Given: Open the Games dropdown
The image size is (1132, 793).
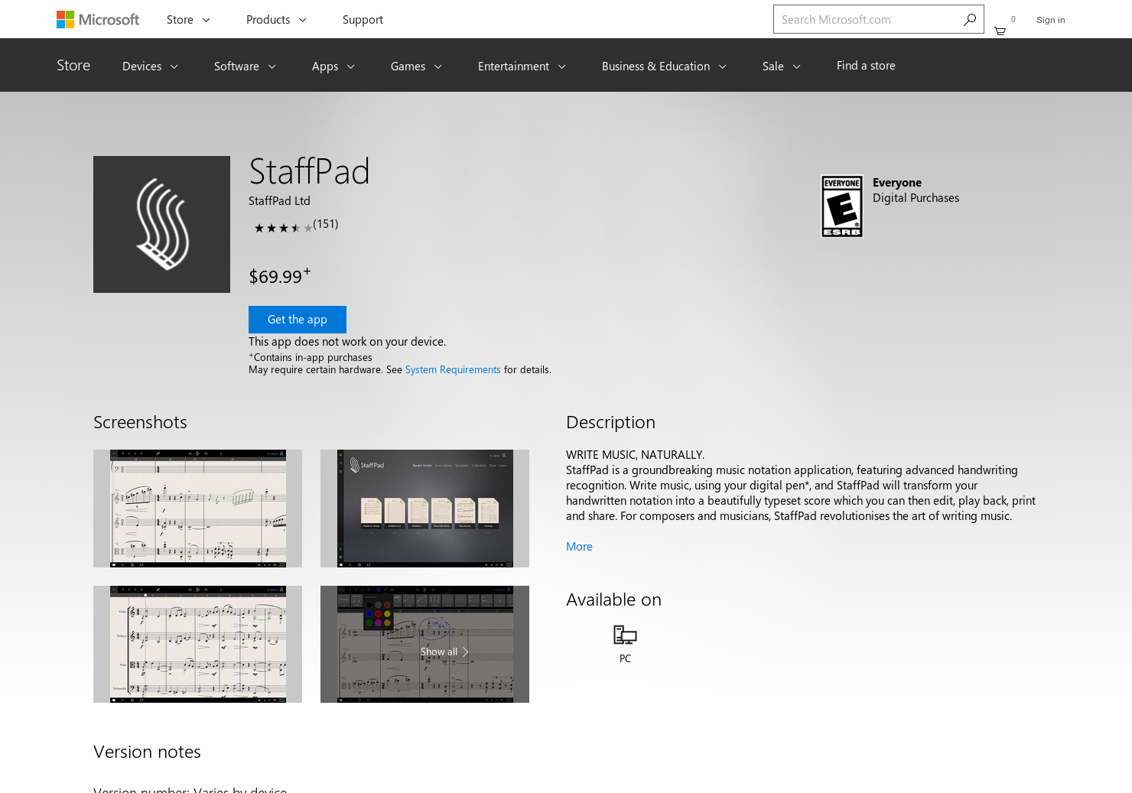Looking at the screenshot, I should [415, 66].
